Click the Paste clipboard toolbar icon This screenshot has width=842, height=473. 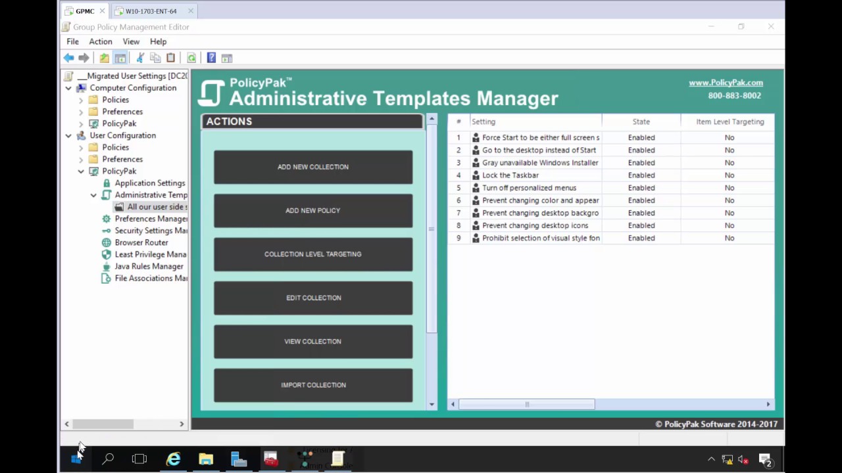(170, 58)
